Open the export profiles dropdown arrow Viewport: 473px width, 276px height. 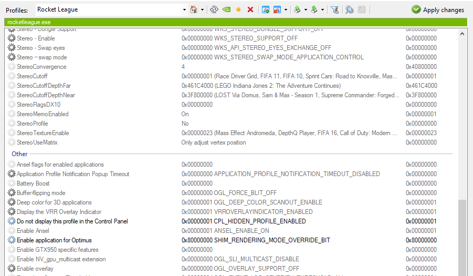pos(306,9)
